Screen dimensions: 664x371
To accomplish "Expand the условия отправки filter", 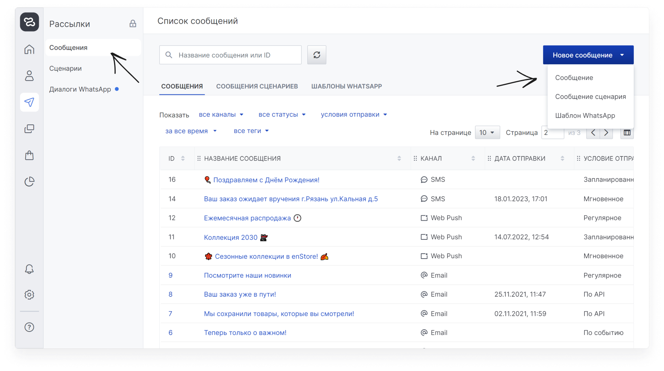I will [354, 115].
